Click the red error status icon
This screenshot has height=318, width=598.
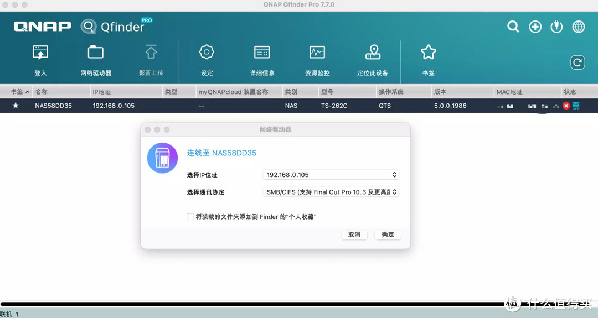pos(566,106)
